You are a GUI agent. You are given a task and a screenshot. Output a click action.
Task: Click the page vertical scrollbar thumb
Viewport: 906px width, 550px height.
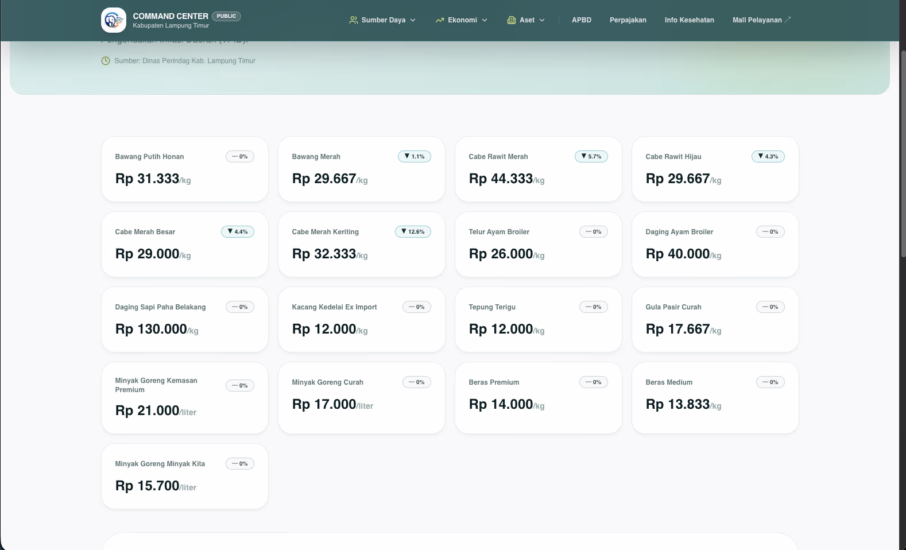(903, 154)
